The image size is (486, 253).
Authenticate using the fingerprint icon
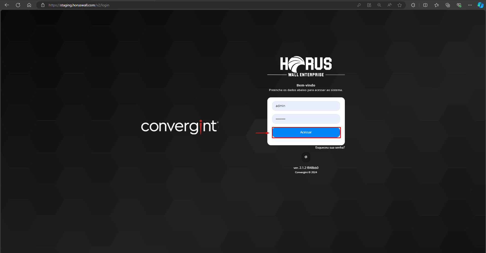click(x=306, y=157)
